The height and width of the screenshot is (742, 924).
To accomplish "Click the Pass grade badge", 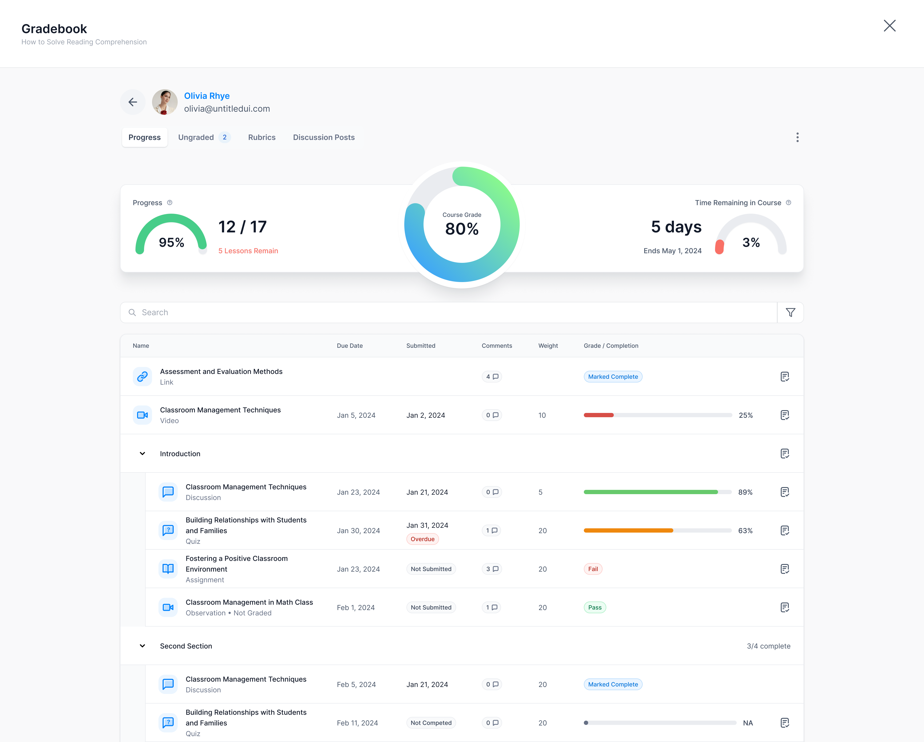I will pyautogui.click(x=595, y=607).
